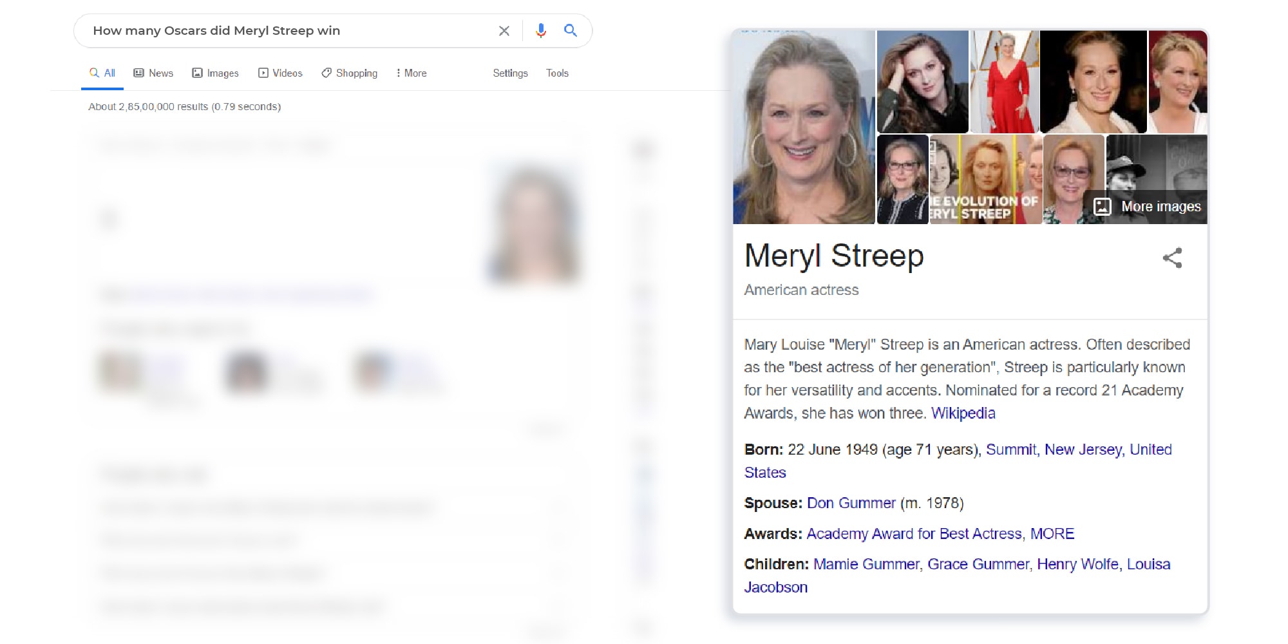Open the Henry Wolfe link
This screenshot has height=644, width=1288.
[x=1077, y=565]
